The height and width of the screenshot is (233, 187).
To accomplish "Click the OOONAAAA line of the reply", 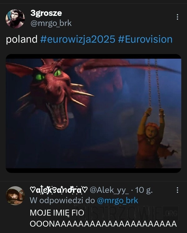I will click(103, 224).
